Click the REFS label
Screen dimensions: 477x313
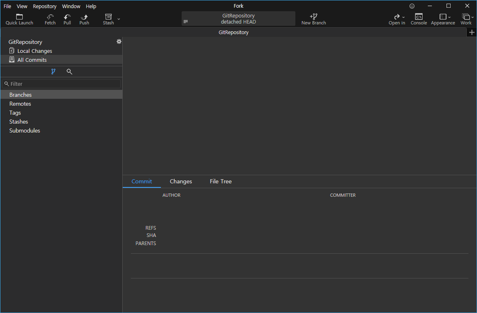tap(151, 228)
